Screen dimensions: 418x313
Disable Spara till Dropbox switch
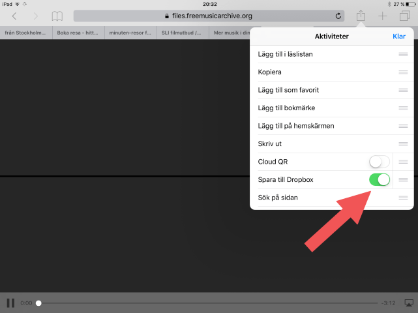[379, 179]
